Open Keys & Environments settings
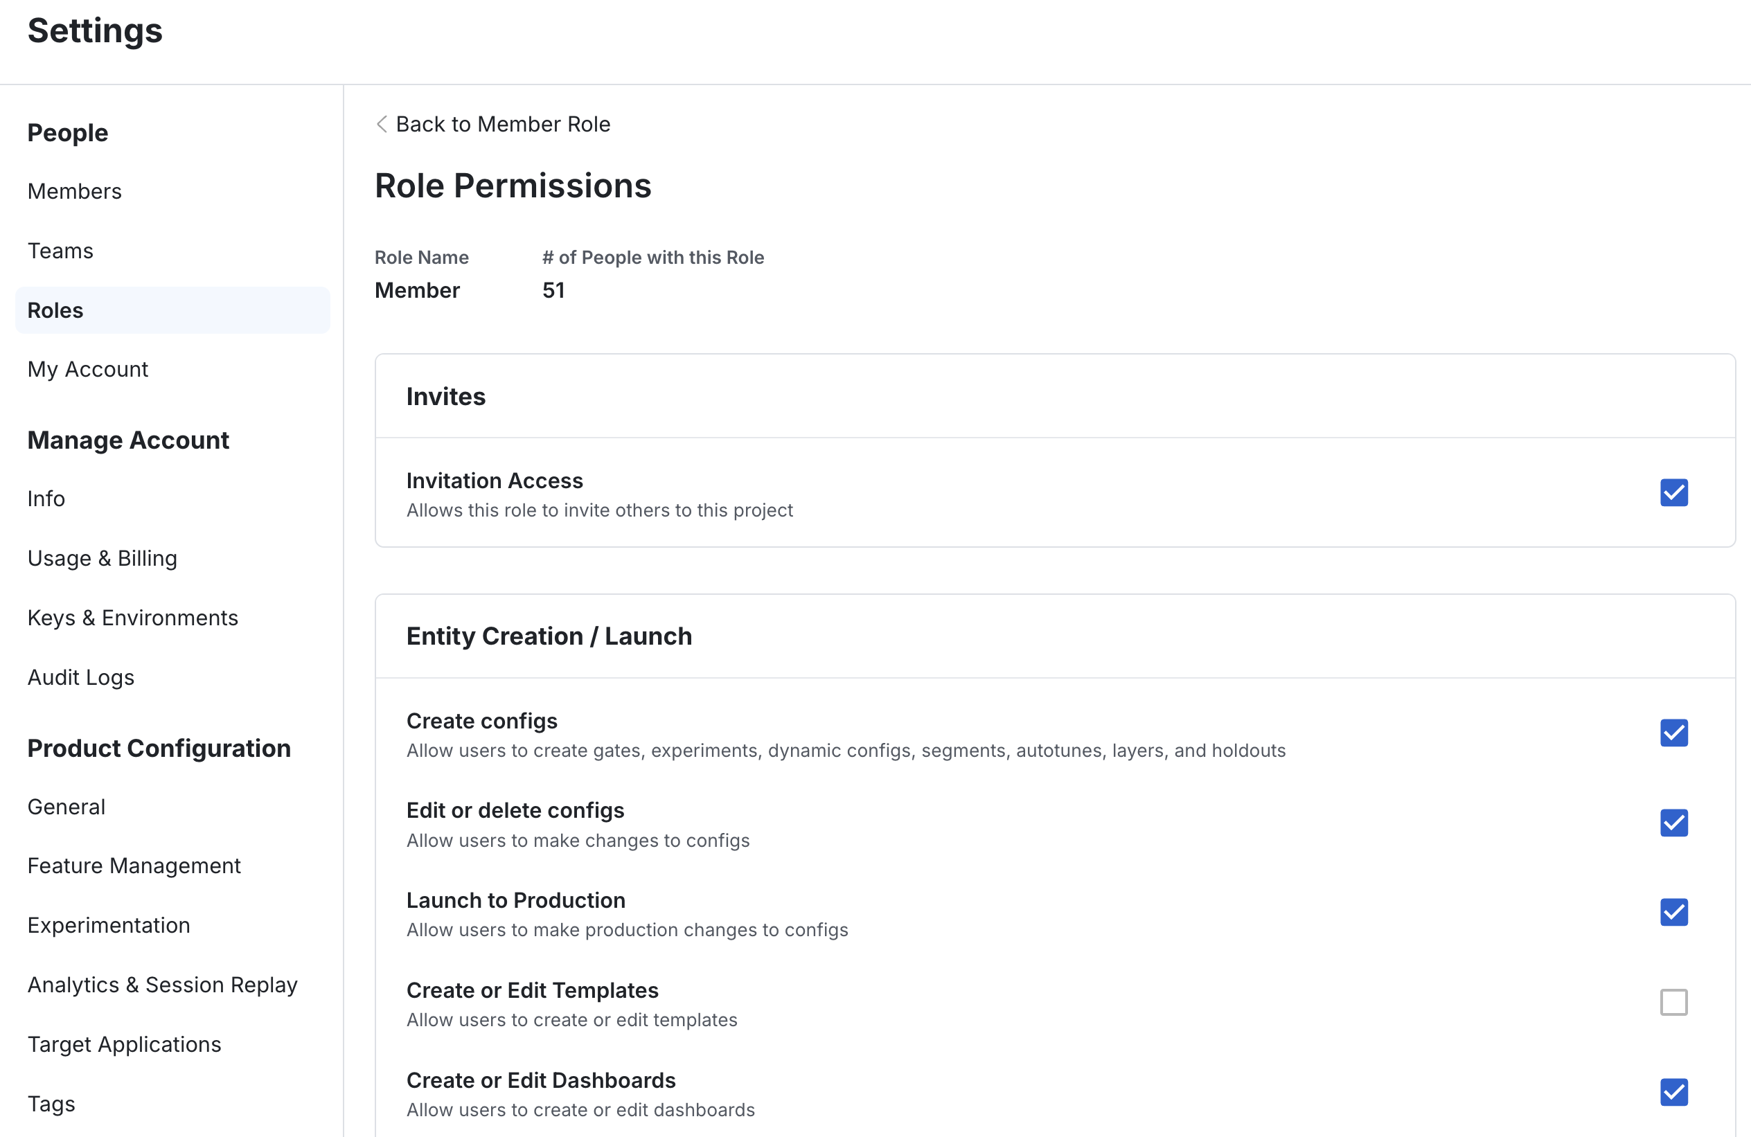 click(x=132, y=618)
